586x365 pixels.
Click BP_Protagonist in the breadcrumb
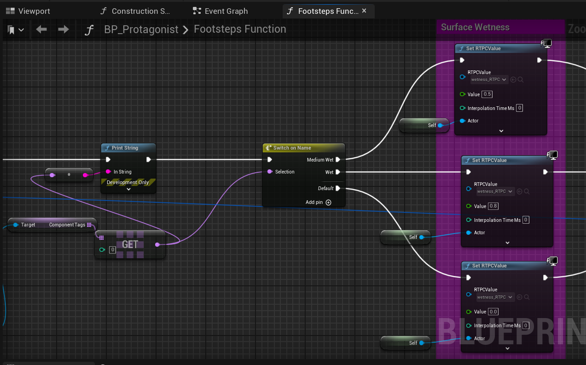tap(141, 29)
